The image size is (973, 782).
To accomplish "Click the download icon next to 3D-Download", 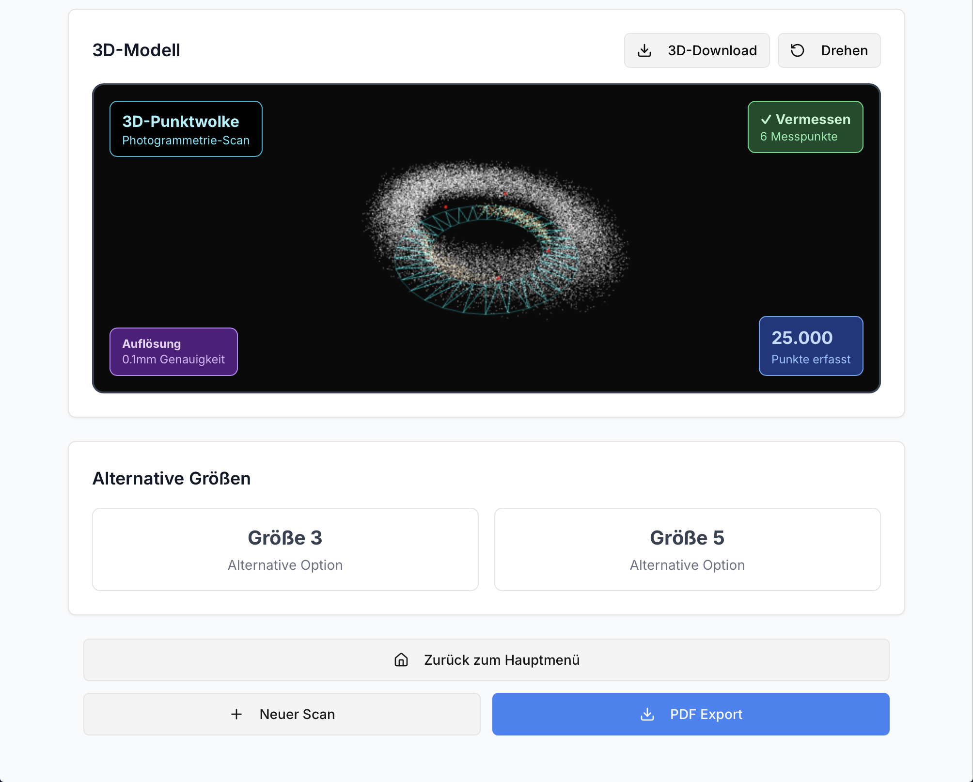I will pos(644,50).
